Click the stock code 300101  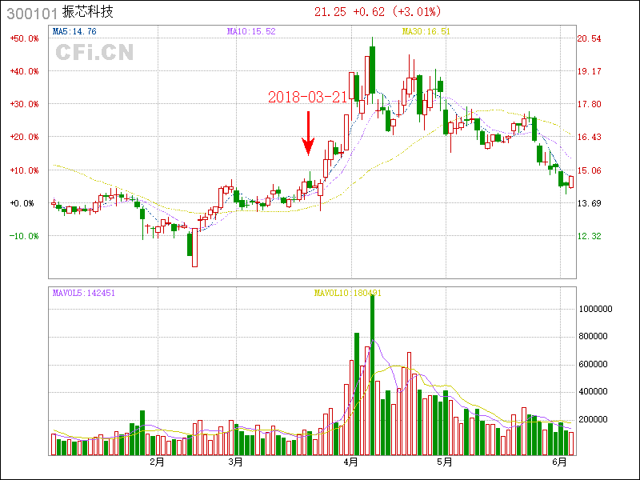point(30,12)
